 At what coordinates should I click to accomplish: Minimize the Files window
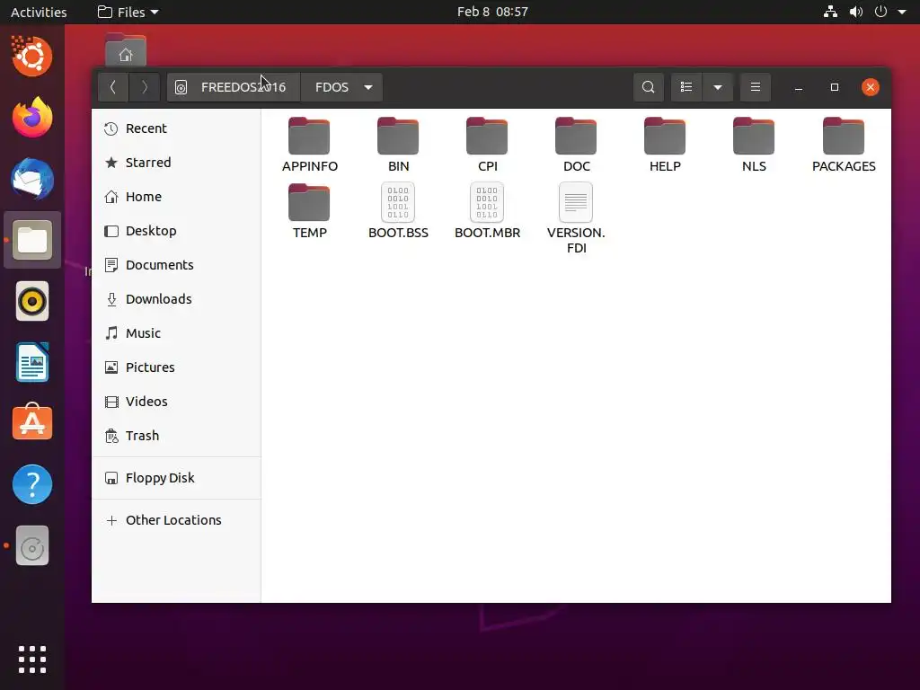coord(799,87)
